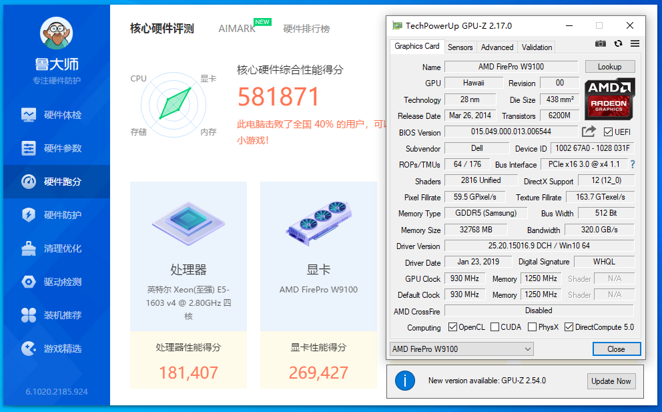Viewport: 662px width, 412px height.
Task: Select the 核心硬件评测 tab
Action: 161,29
